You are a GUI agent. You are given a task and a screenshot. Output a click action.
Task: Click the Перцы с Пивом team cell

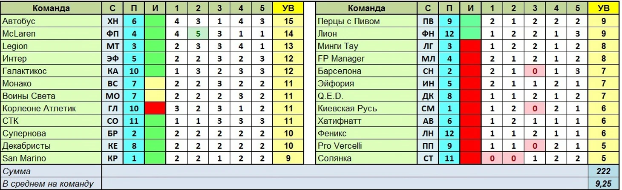point(366,21)
